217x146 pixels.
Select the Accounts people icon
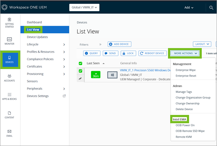[9, 76]
